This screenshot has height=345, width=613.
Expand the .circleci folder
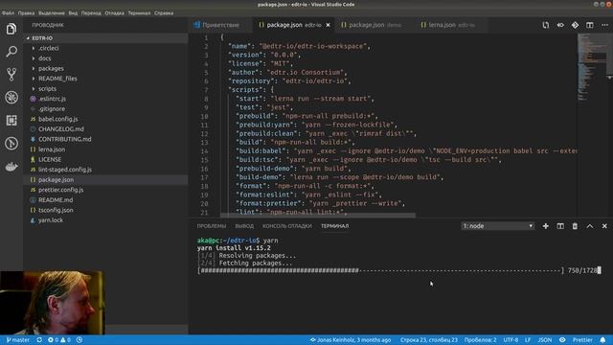(x=106, y=48)
